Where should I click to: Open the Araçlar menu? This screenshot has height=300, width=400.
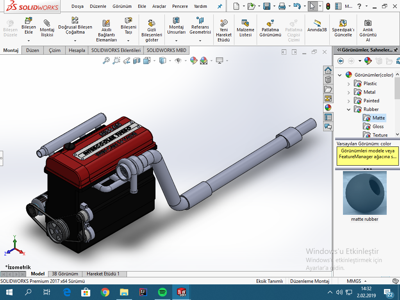(159, 6)
